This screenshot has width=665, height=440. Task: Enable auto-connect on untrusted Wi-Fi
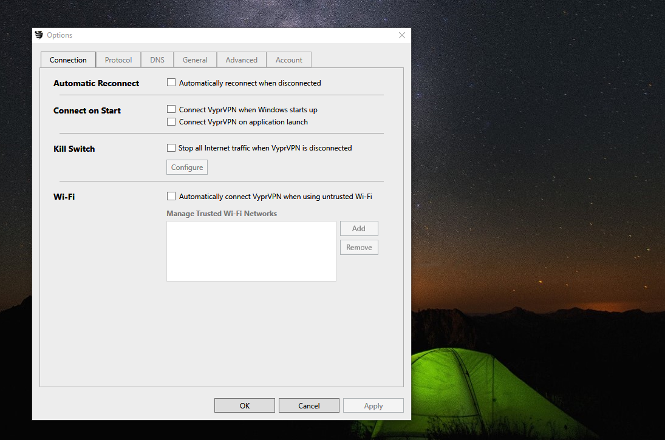pyautogui.click(x=171, y=196)
